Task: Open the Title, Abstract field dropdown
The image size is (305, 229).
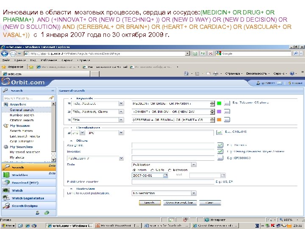Action: [121, 103]
